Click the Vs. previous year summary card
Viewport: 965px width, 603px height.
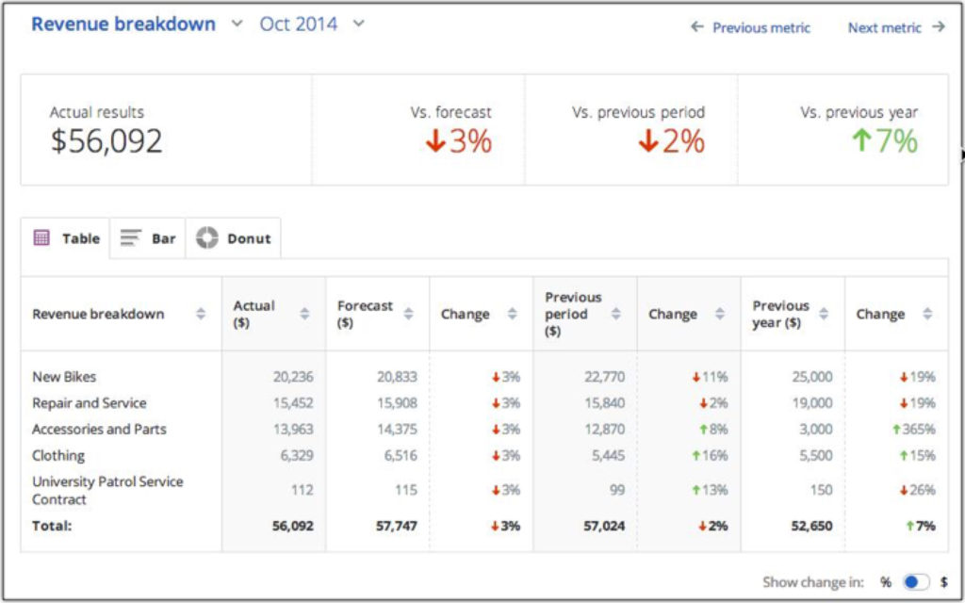[x=843, y=130]
